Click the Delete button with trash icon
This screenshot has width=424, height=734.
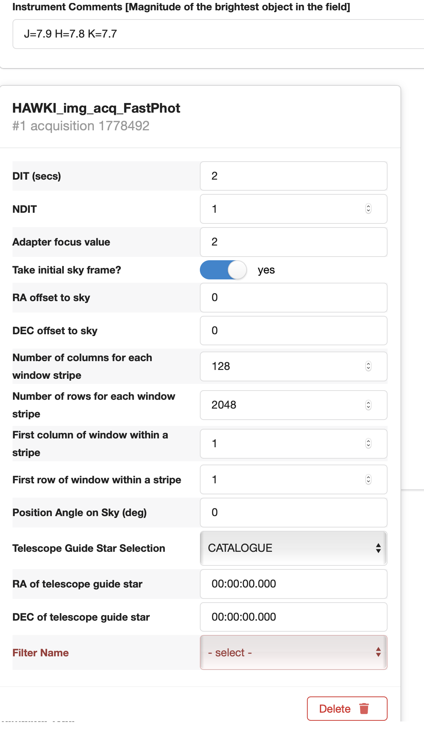point(347,708)
